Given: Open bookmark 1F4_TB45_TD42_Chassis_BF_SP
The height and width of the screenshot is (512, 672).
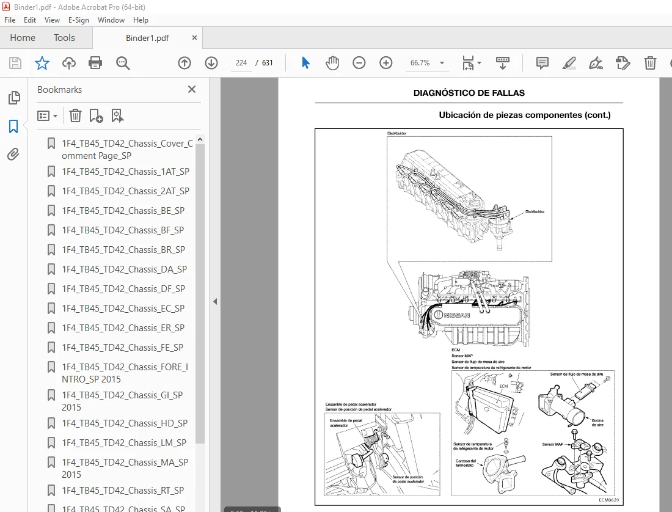Looking at the screenshot, I should tap(123, 230).
